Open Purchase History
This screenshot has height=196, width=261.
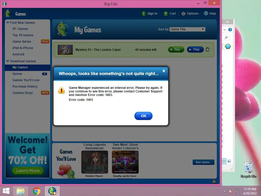tap(25, 87)
